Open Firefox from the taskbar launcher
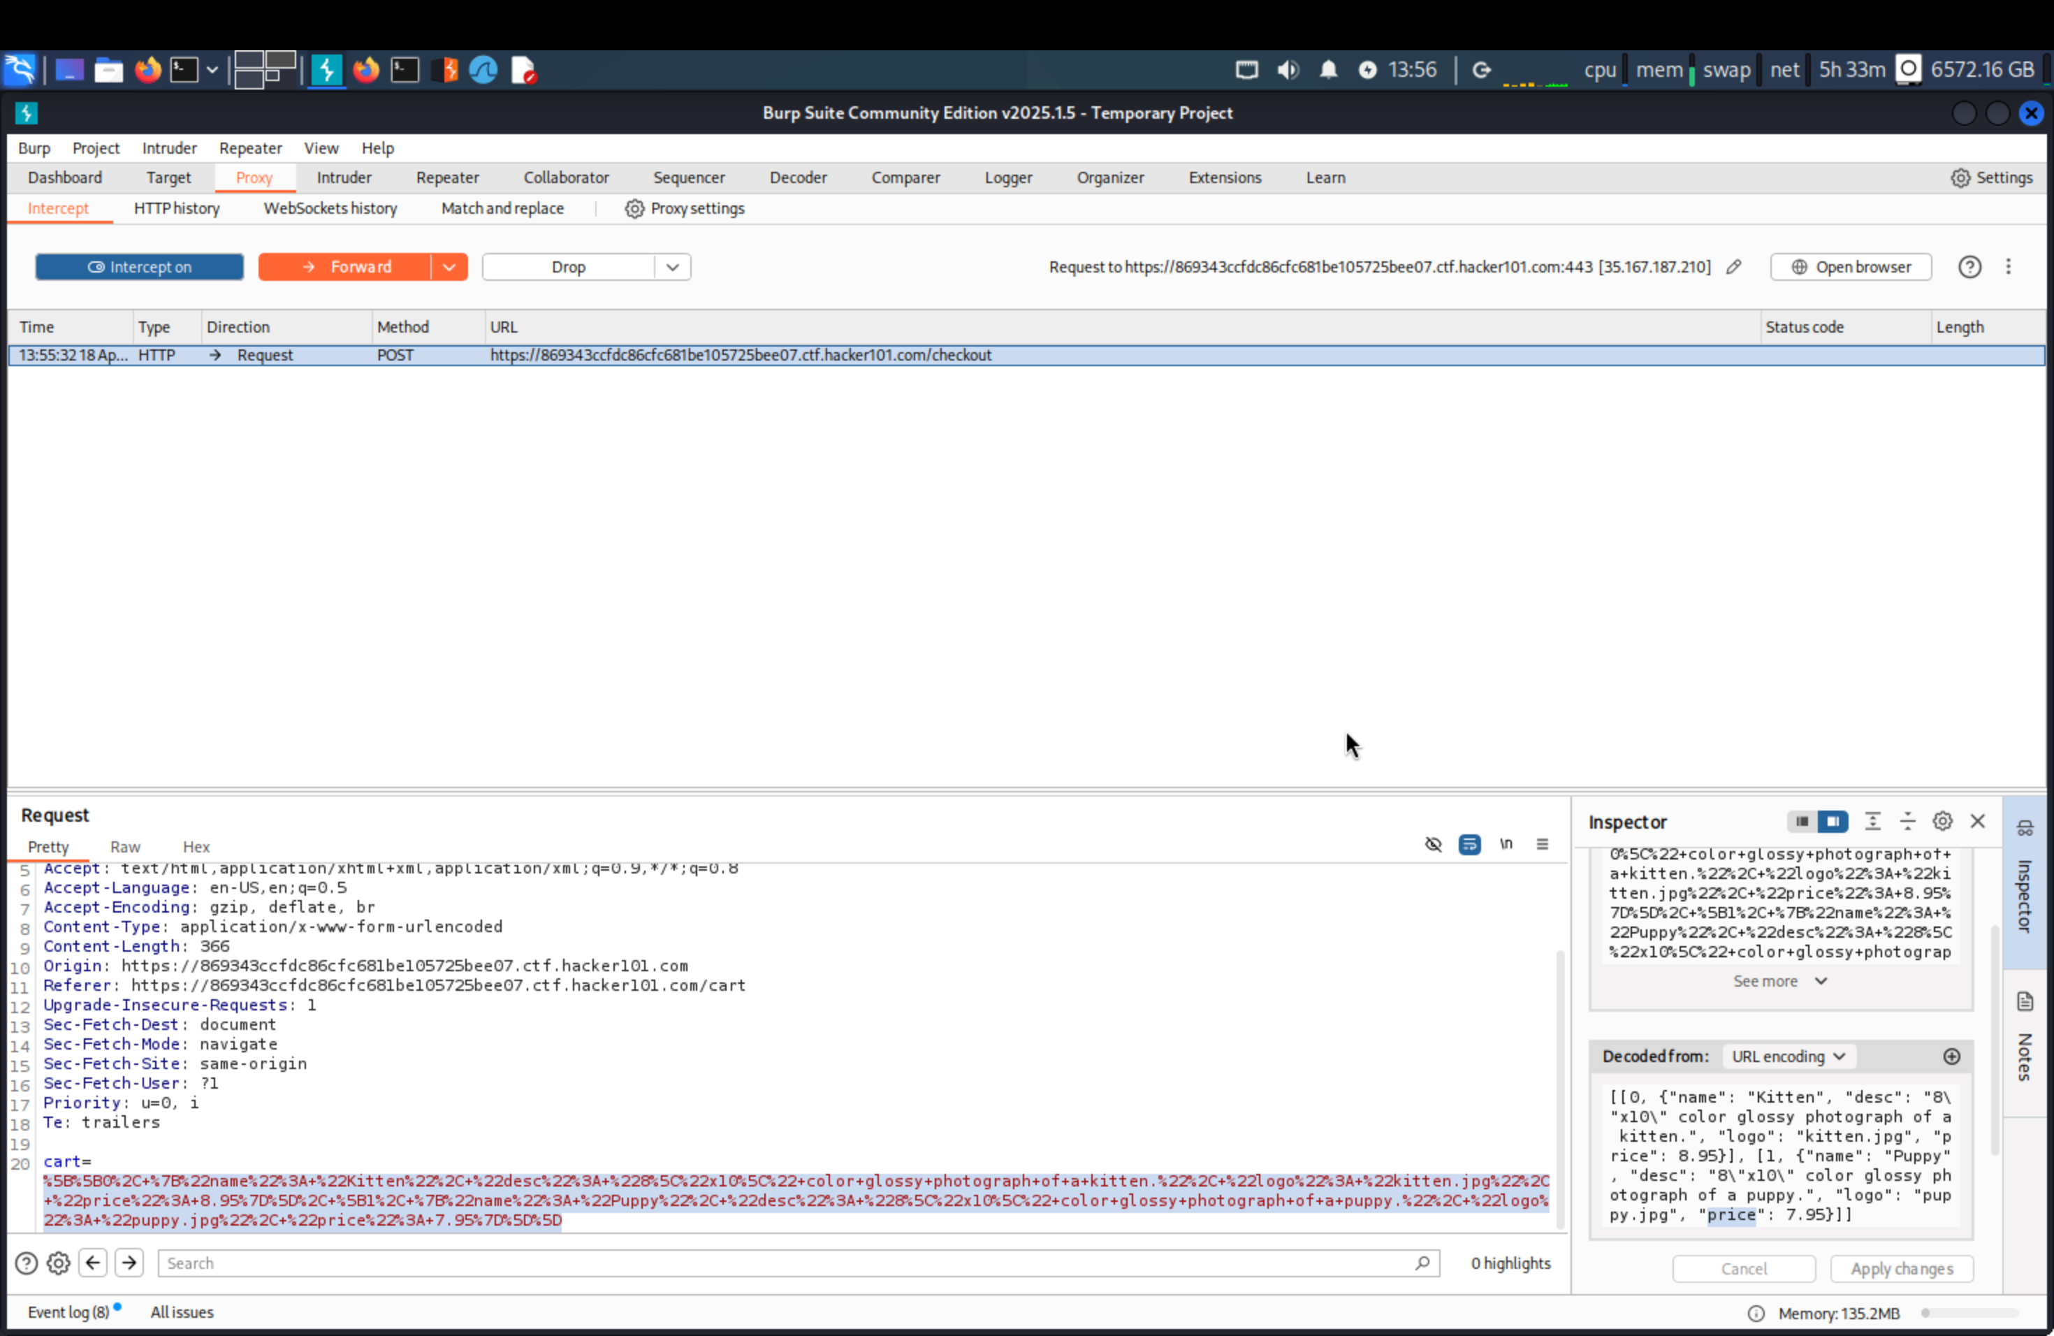This screenshot has height=1336, width=2054. pos(148,69)
